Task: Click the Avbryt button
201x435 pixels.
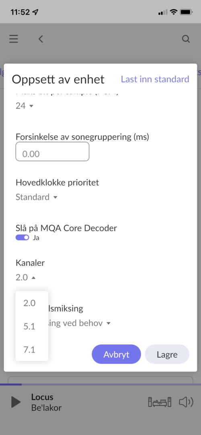Action: 116,354
